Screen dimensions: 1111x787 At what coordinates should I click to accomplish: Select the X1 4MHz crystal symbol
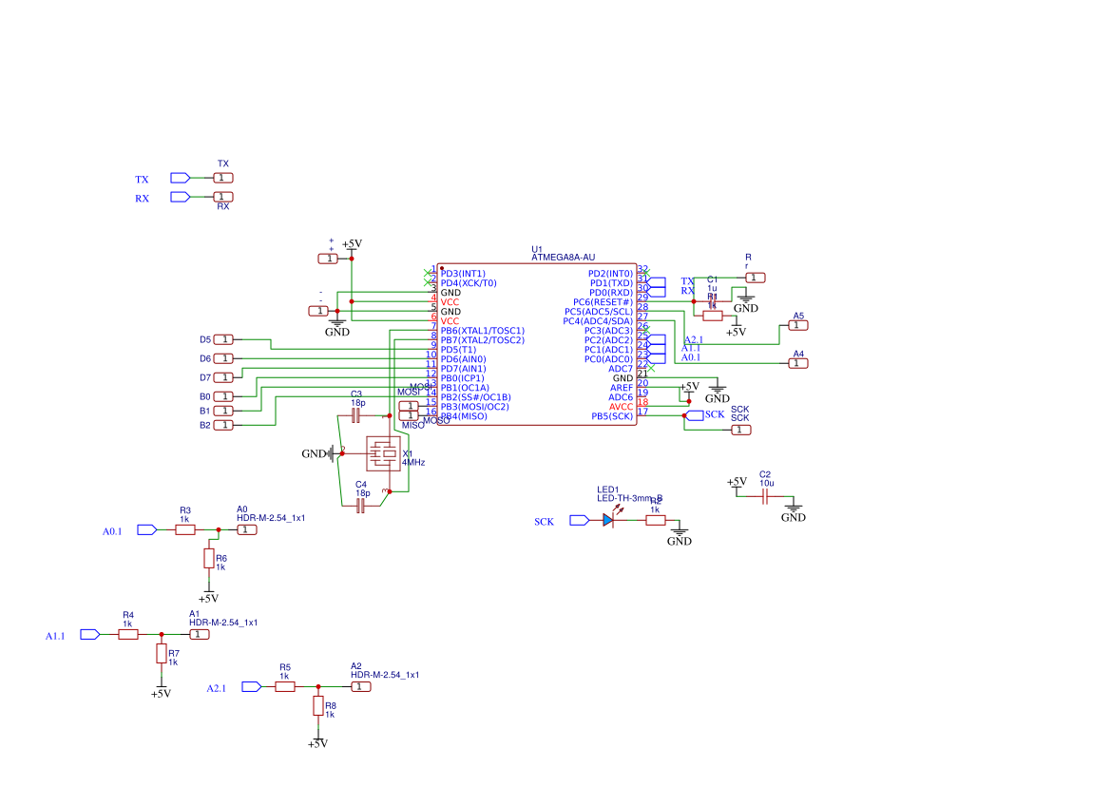click(383, 453)
